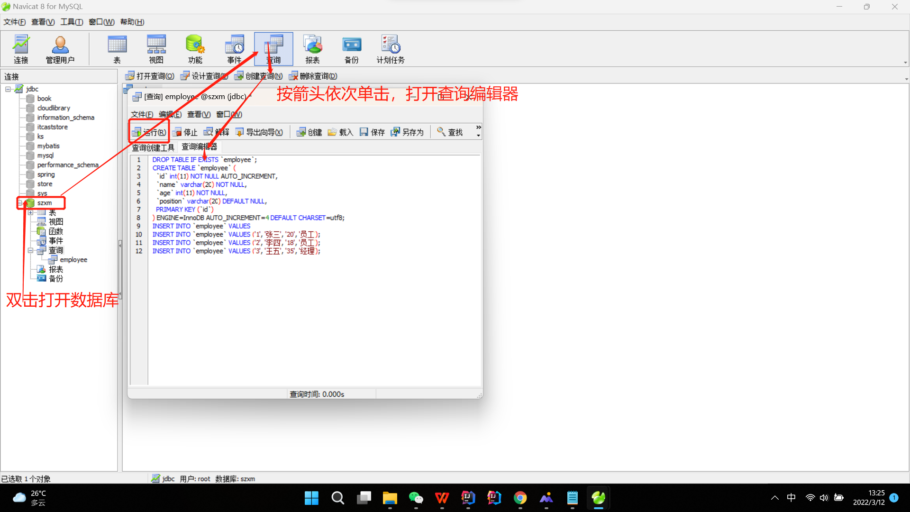
Task: Click 设计查询 button
Action: pos(204,76)
